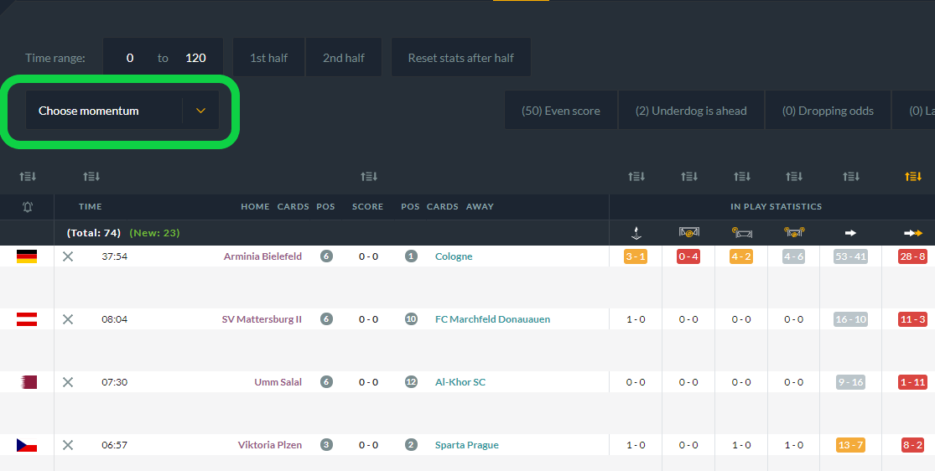
Task: Open the Cologne team link
Action: [454, 256]
